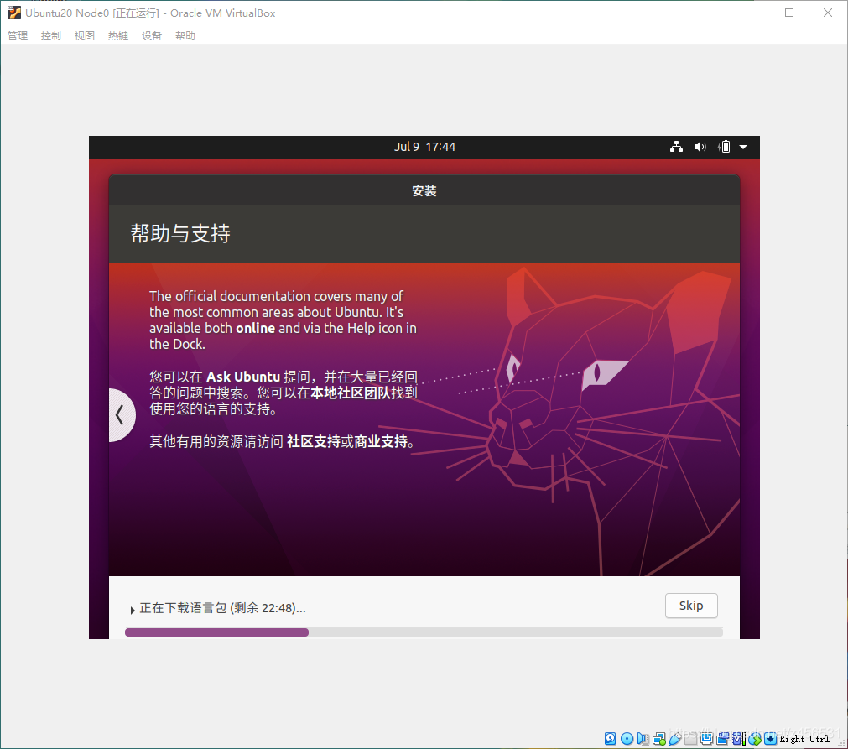Click the display settings status icon
848x749 pixels.
pyautogui.click(x=707, y=739)
